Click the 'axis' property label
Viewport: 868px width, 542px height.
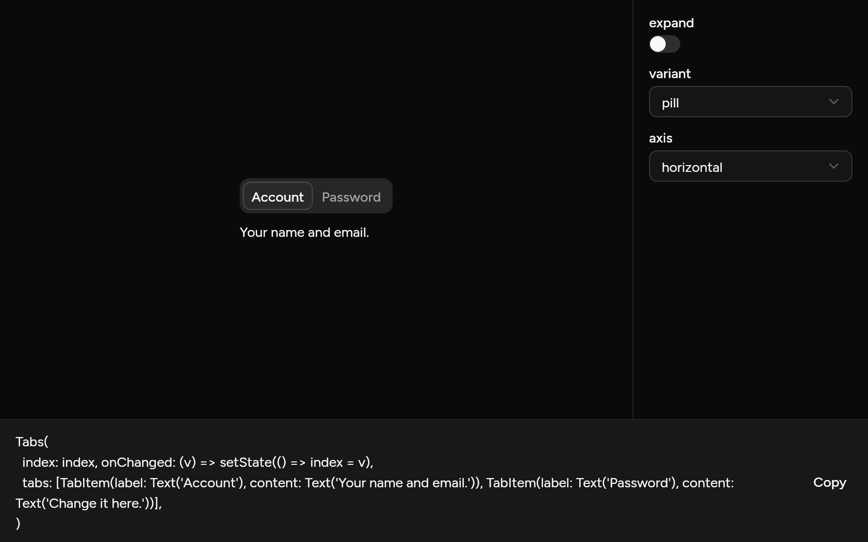[x=660, y=138]
